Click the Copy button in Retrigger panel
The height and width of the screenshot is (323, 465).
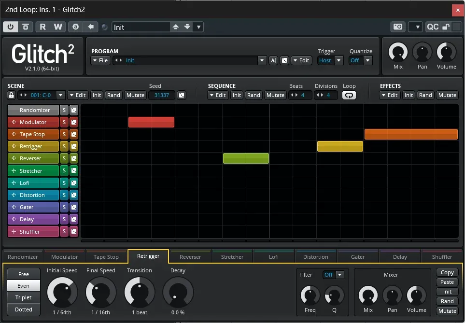click(x=447, y=272)
